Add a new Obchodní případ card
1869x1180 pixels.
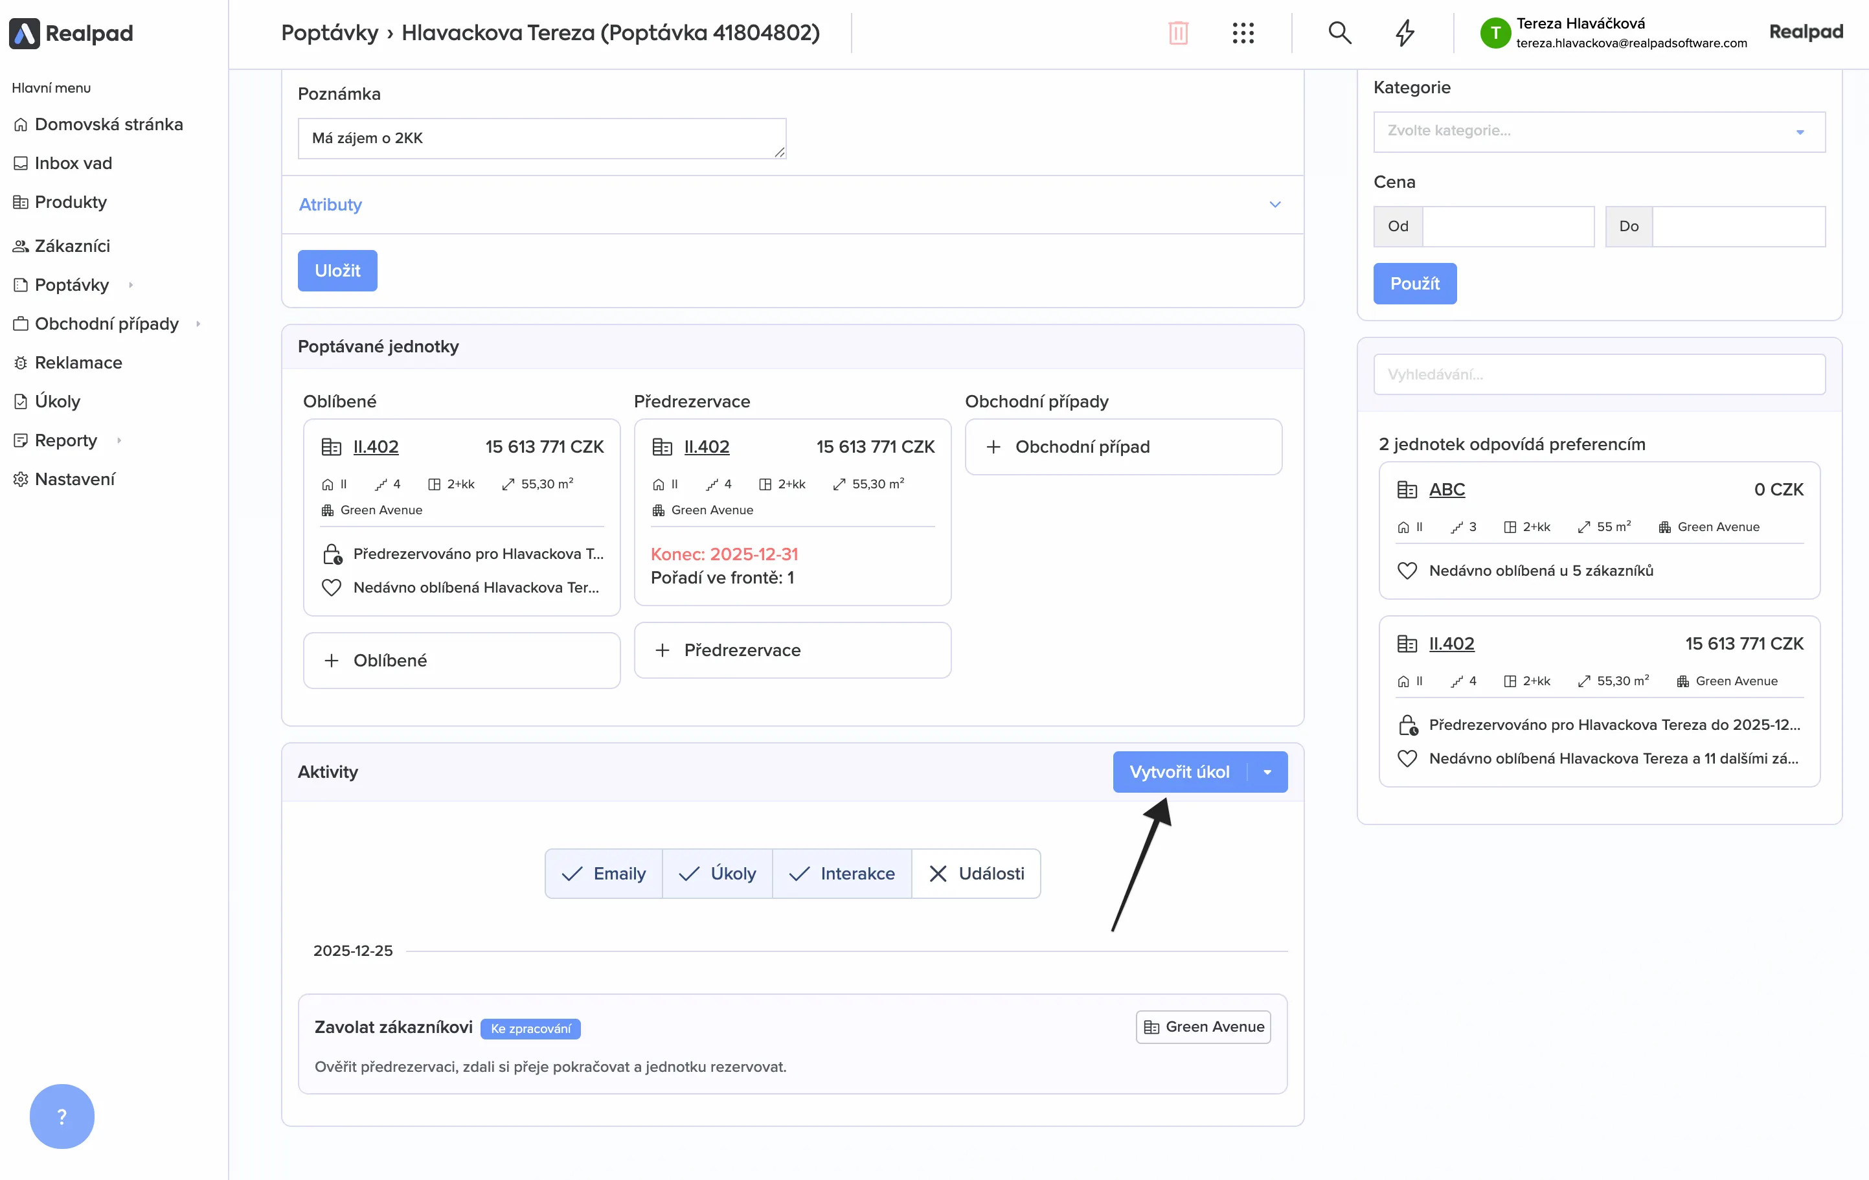pyautogui.click(x=1123, y=446)
